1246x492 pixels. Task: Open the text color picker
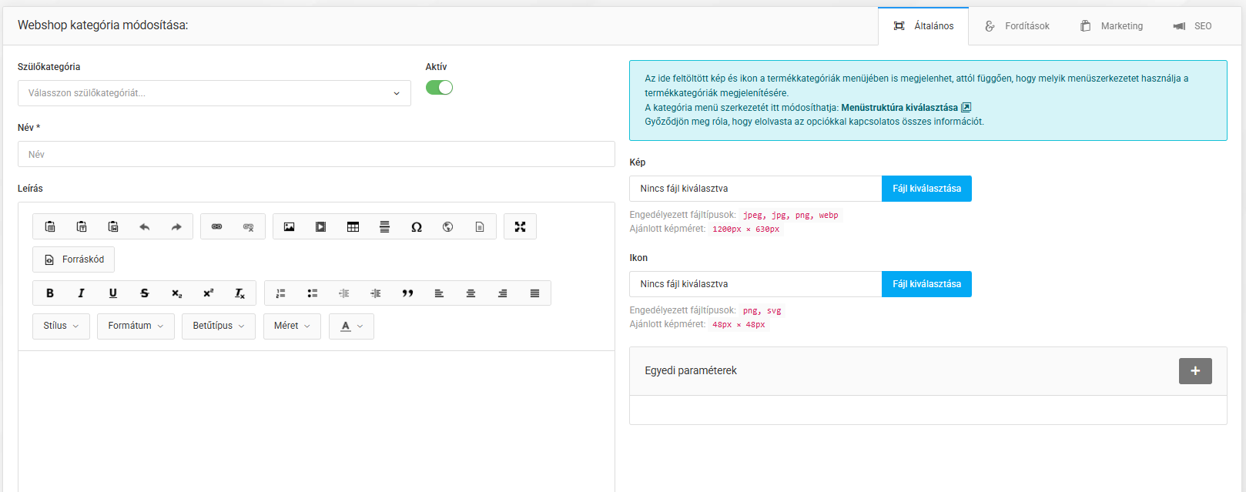[351, 326]
